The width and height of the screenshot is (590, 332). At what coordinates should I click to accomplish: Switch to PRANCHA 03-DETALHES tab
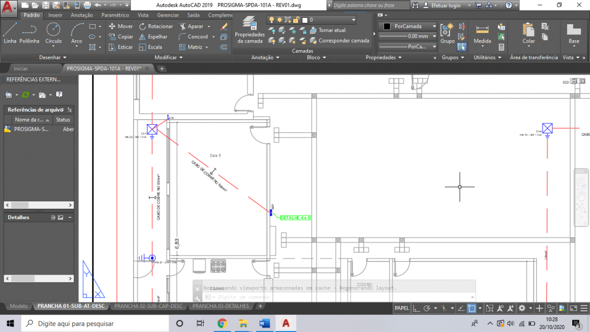pos(221,306)
